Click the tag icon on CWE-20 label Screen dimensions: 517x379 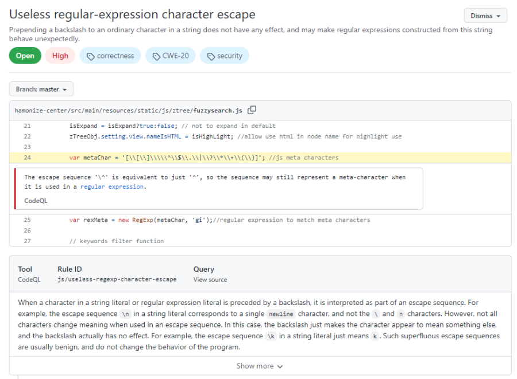tap(156, 56)
